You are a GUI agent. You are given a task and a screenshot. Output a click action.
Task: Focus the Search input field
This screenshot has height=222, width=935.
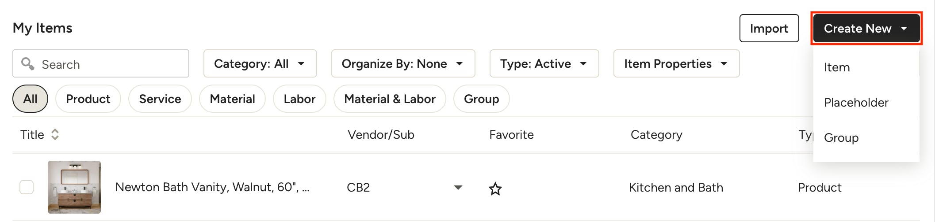111,64
